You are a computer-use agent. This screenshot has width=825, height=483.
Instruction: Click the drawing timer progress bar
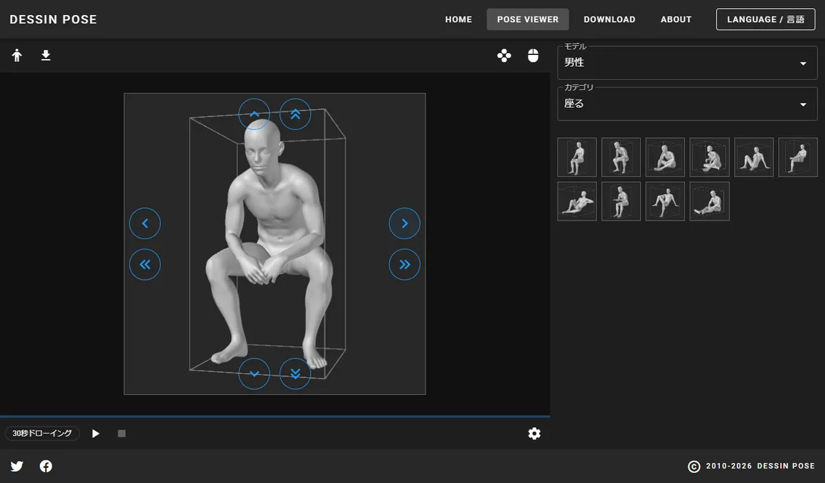click(275, 416)
